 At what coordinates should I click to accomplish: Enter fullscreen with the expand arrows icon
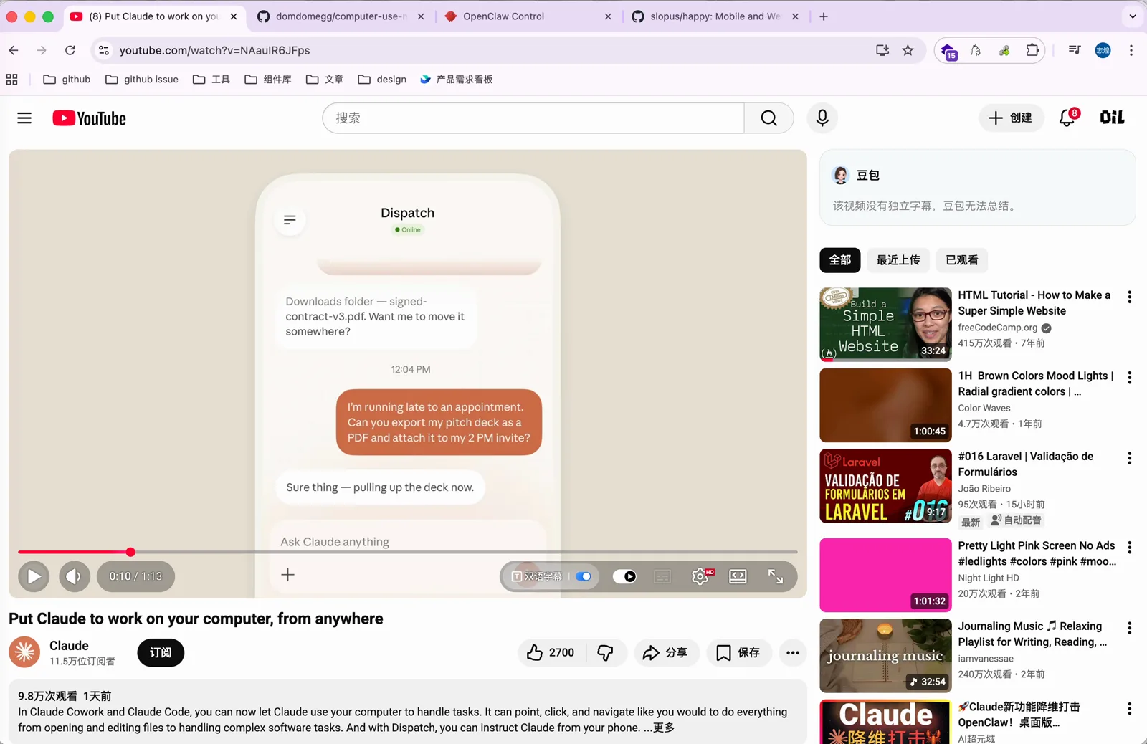tap(776, 576)
